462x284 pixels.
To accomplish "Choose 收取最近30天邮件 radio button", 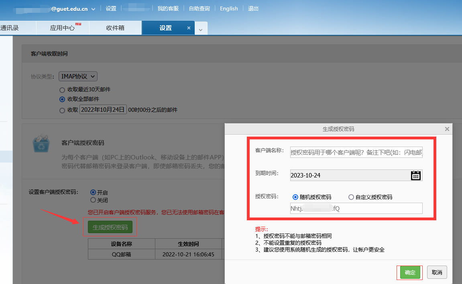I will pos(62,90).
